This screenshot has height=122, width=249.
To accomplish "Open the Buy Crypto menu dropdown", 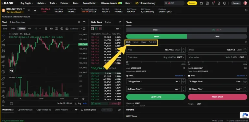I will (x=27, y=3).
